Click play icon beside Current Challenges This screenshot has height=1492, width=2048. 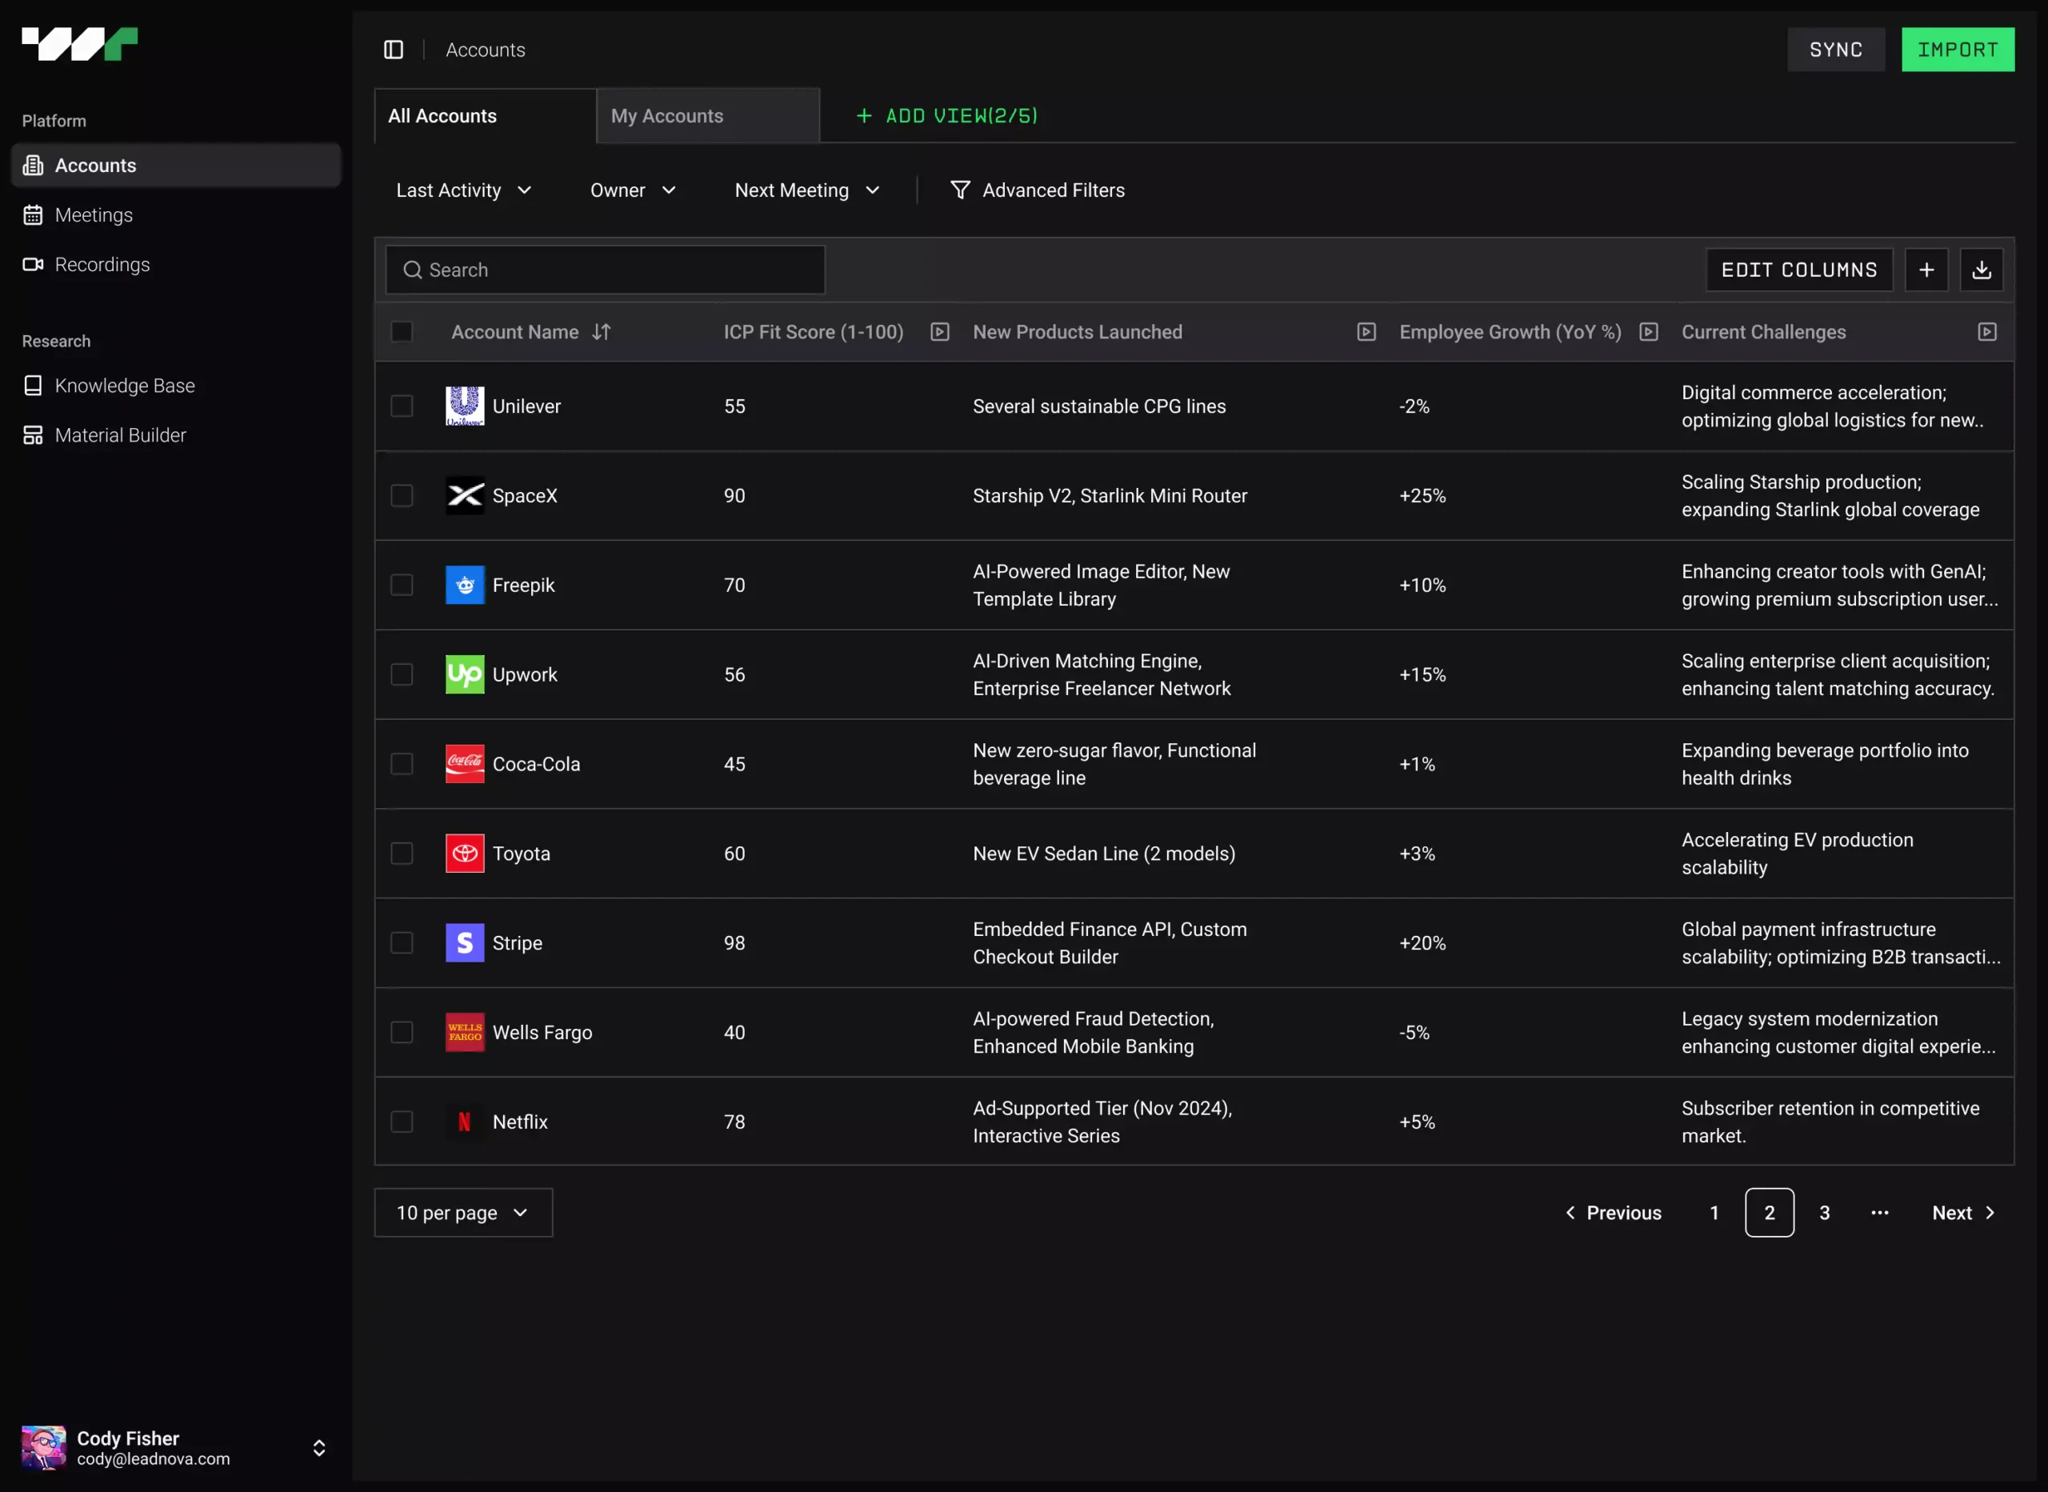coord(1987,332)
